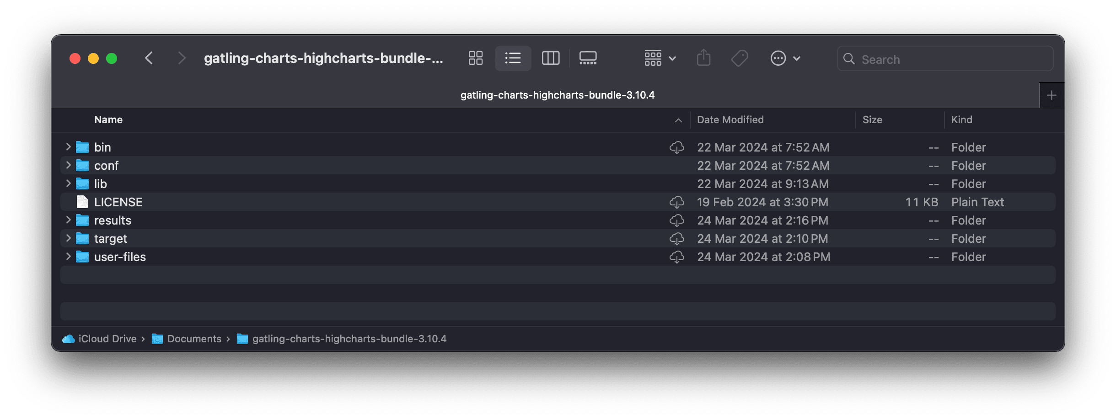Screen dimensions: 1116x419
Task: Zoom the window with green button
Action: tap(112, 58)
